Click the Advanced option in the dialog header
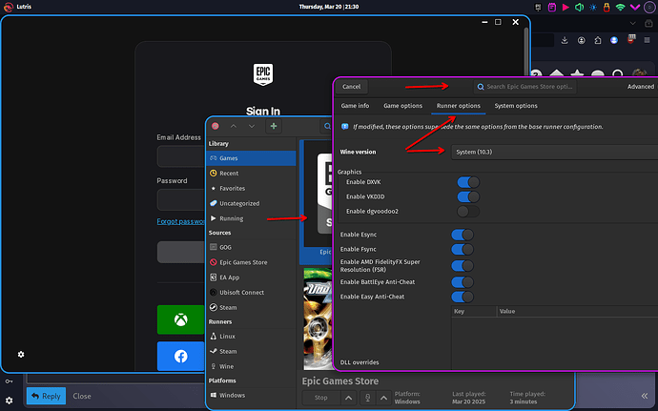658x411 pixels. pos(641,87)
